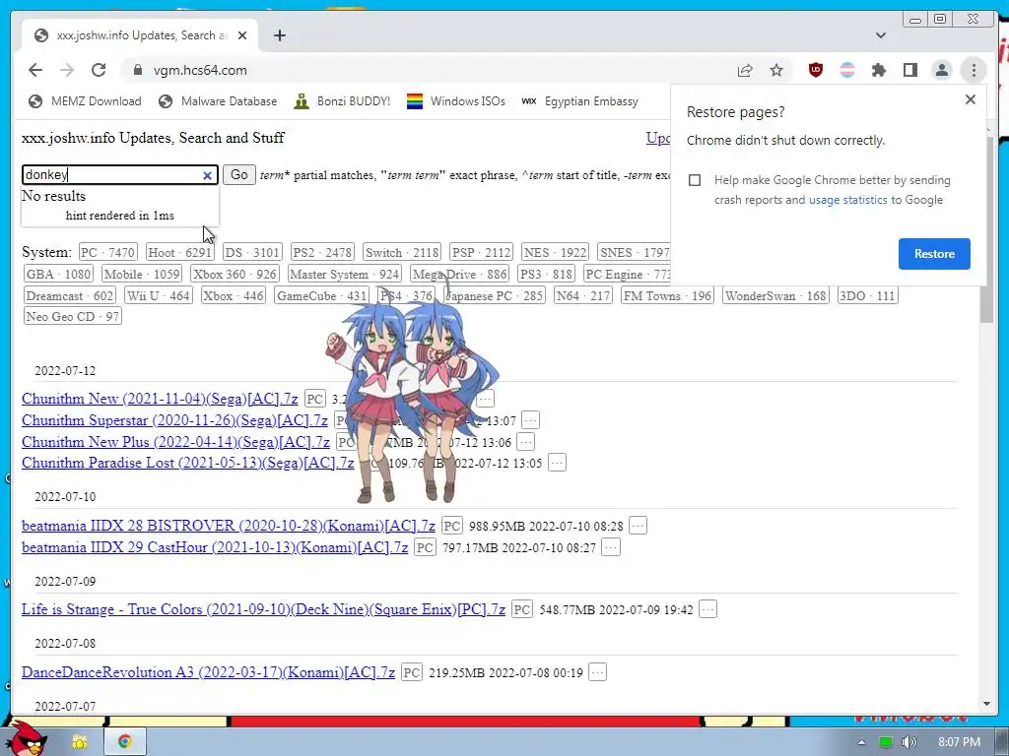This screenshot has height=756, width=1009.
Task: Show hidden tray icons arrow
Action: pyautogui.click(x=861, y=742)
